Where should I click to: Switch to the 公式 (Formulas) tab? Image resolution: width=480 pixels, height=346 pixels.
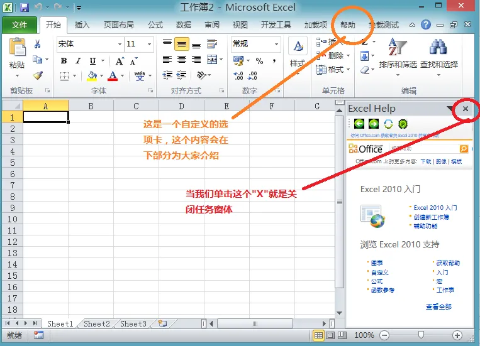155,25
